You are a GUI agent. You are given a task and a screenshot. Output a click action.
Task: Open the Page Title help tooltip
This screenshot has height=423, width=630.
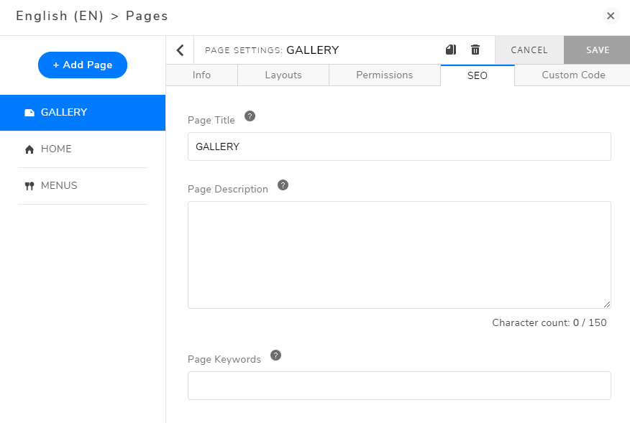coord(250,115)
